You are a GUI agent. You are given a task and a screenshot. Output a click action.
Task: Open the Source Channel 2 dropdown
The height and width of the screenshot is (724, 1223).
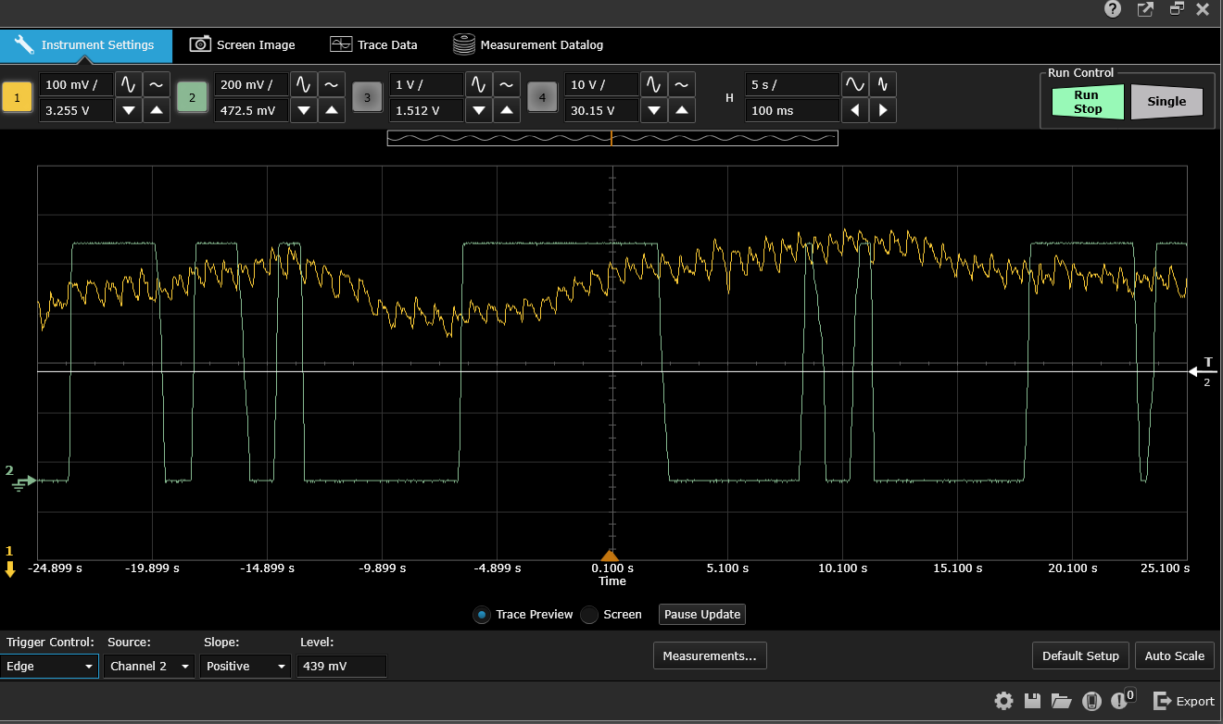click(149, 666)
